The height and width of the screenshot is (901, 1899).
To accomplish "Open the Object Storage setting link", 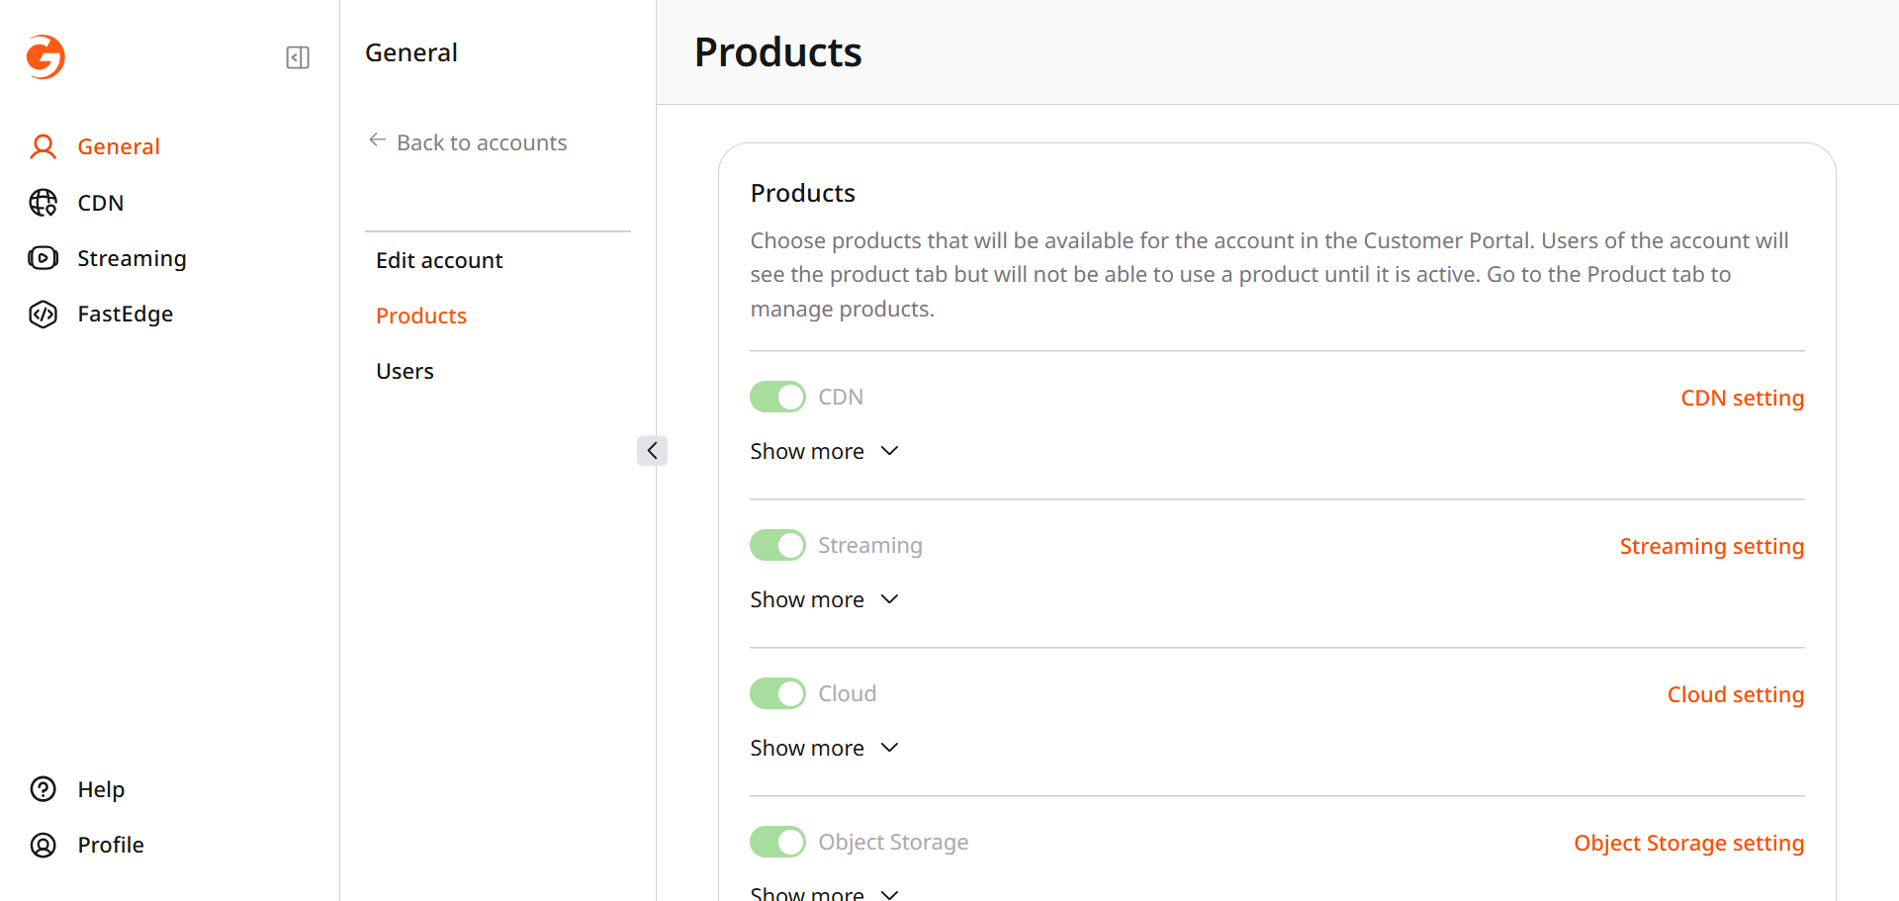I will (1689, 843).
